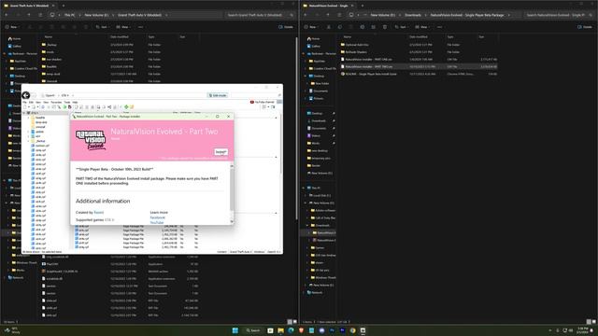Click the New file icon in OpenIV toolbar
598x336 pixels.
25,107
